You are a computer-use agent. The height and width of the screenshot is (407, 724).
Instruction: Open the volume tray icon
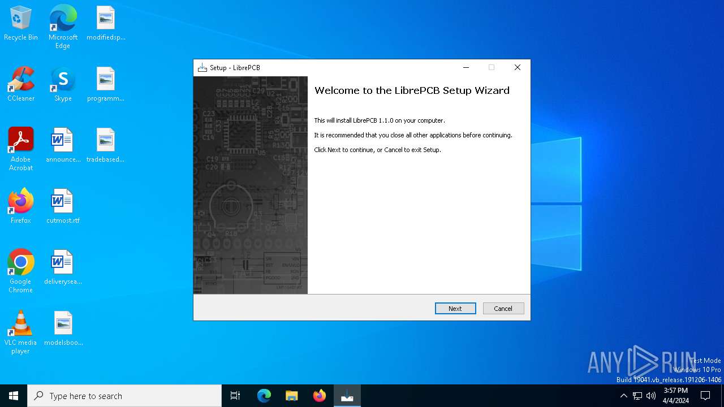click(651, 396)
